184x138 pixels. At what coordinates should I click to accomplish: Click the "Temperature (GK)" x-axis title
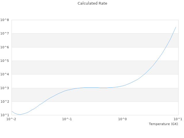coord(163,124)
